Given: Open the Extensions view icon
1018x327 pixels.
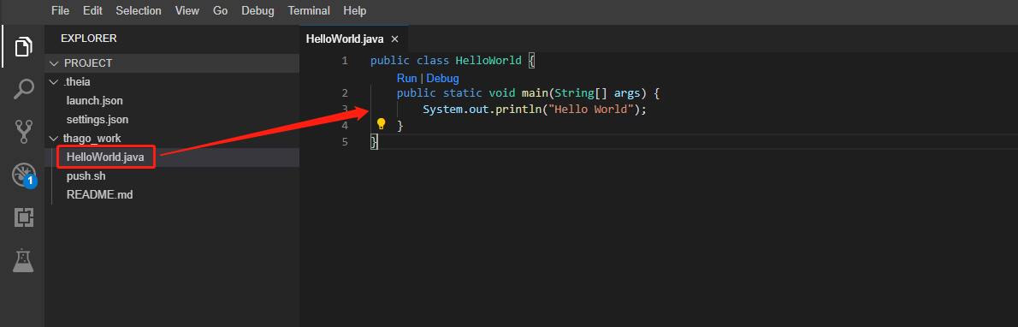Looking at the screenshot, I should [23, 217].
